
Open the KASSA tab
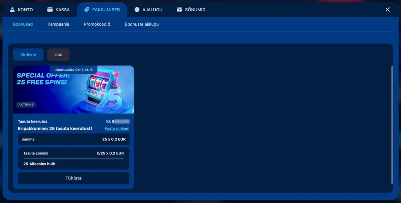58,10
